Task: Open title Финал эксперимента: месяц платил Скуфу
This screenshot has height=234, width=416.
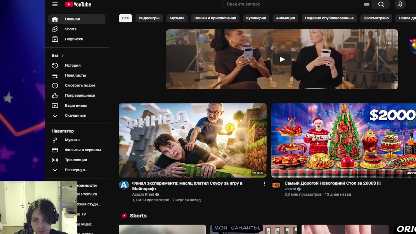Action: click(x=187, y=186)
